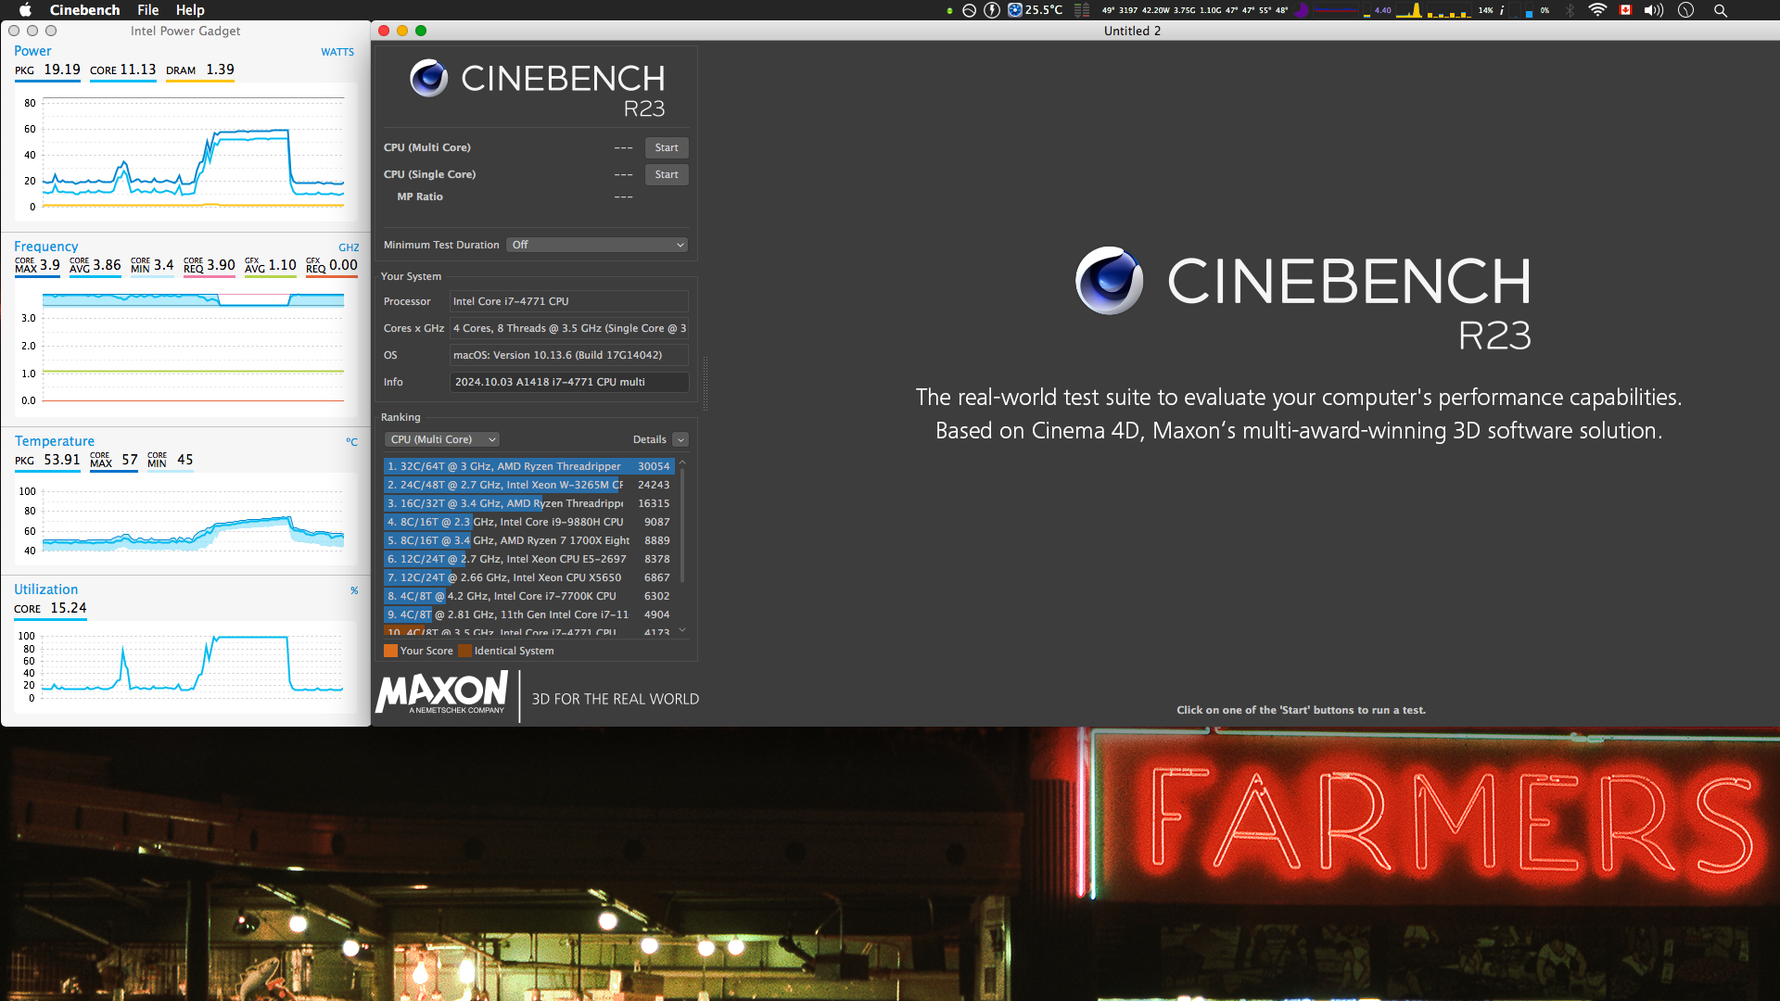Click the lightning bolt menu bar icon

(992, 10)
